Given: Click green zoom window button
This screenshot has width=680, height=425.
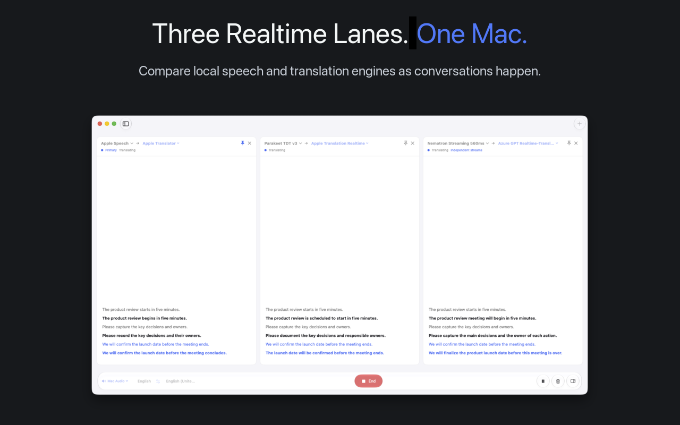Looking at the screenshot, I should pos(114,124).
